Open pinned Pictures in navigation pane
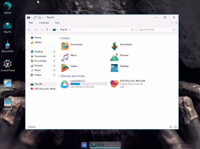Viewport: 200px width, 149px height. (x=37, y=65)
